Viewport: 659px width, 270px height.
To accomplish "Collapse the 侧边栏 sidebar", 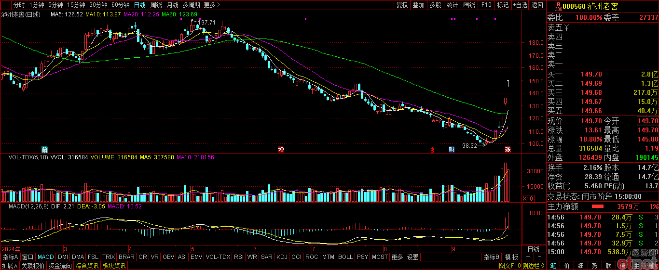I will point(535,265).
